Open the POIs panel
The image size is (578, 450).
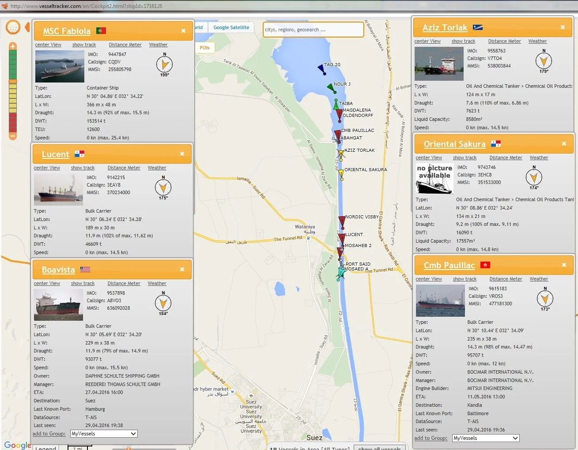205,47
